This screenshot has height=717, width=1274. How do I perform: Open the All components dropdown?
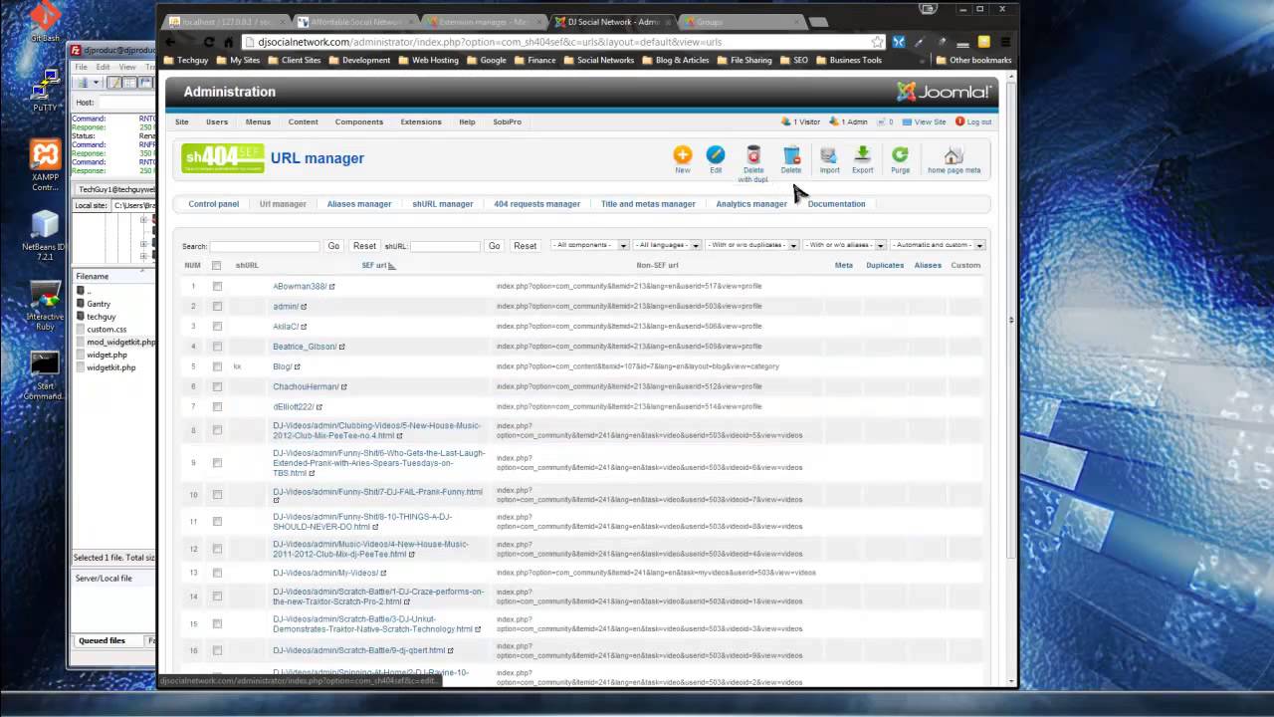coord(590,245)
